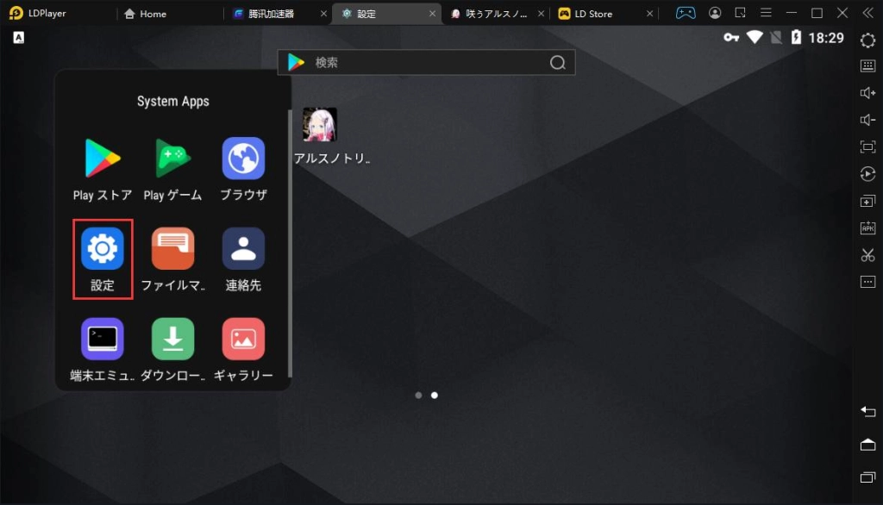Click the window expand icon in title bar
Viewport: 883px width, 505px height.
coord(740,13)
